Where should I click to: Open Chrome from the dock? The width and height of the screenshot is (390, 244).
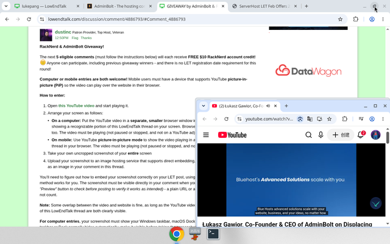pyautogui.click(x=177, y=234)
